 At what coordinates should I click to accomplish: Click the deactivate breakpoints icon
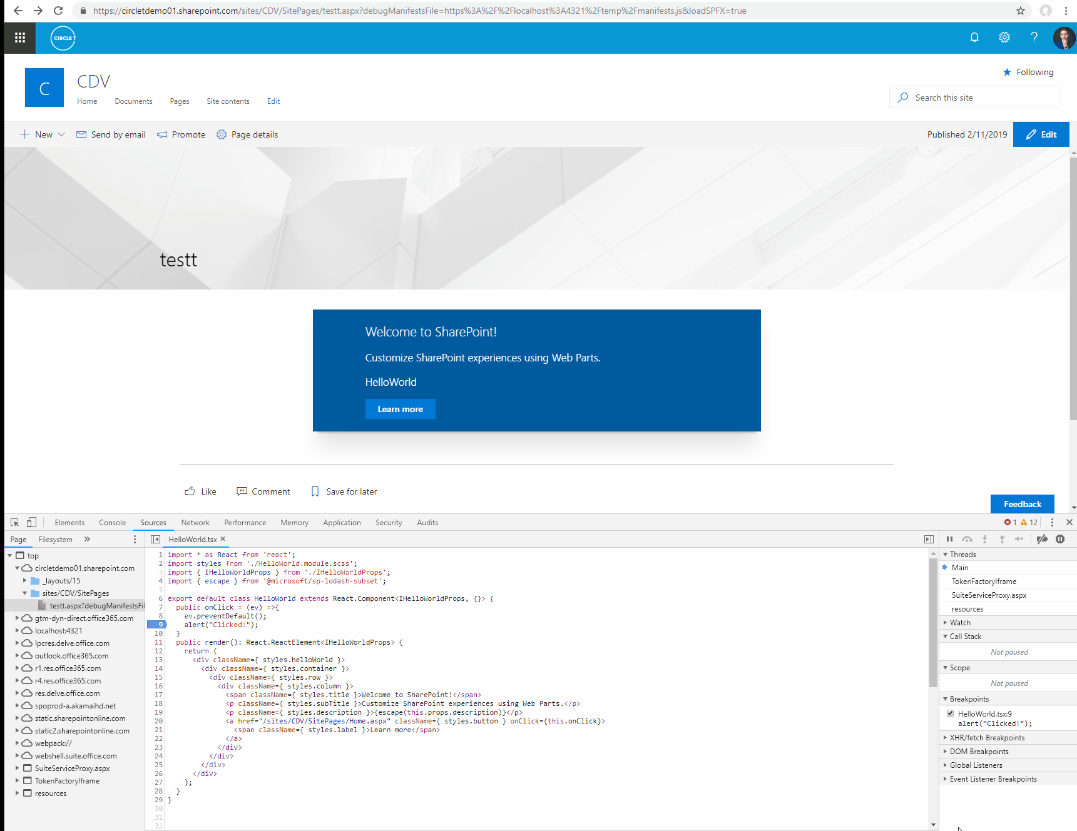1041,539
